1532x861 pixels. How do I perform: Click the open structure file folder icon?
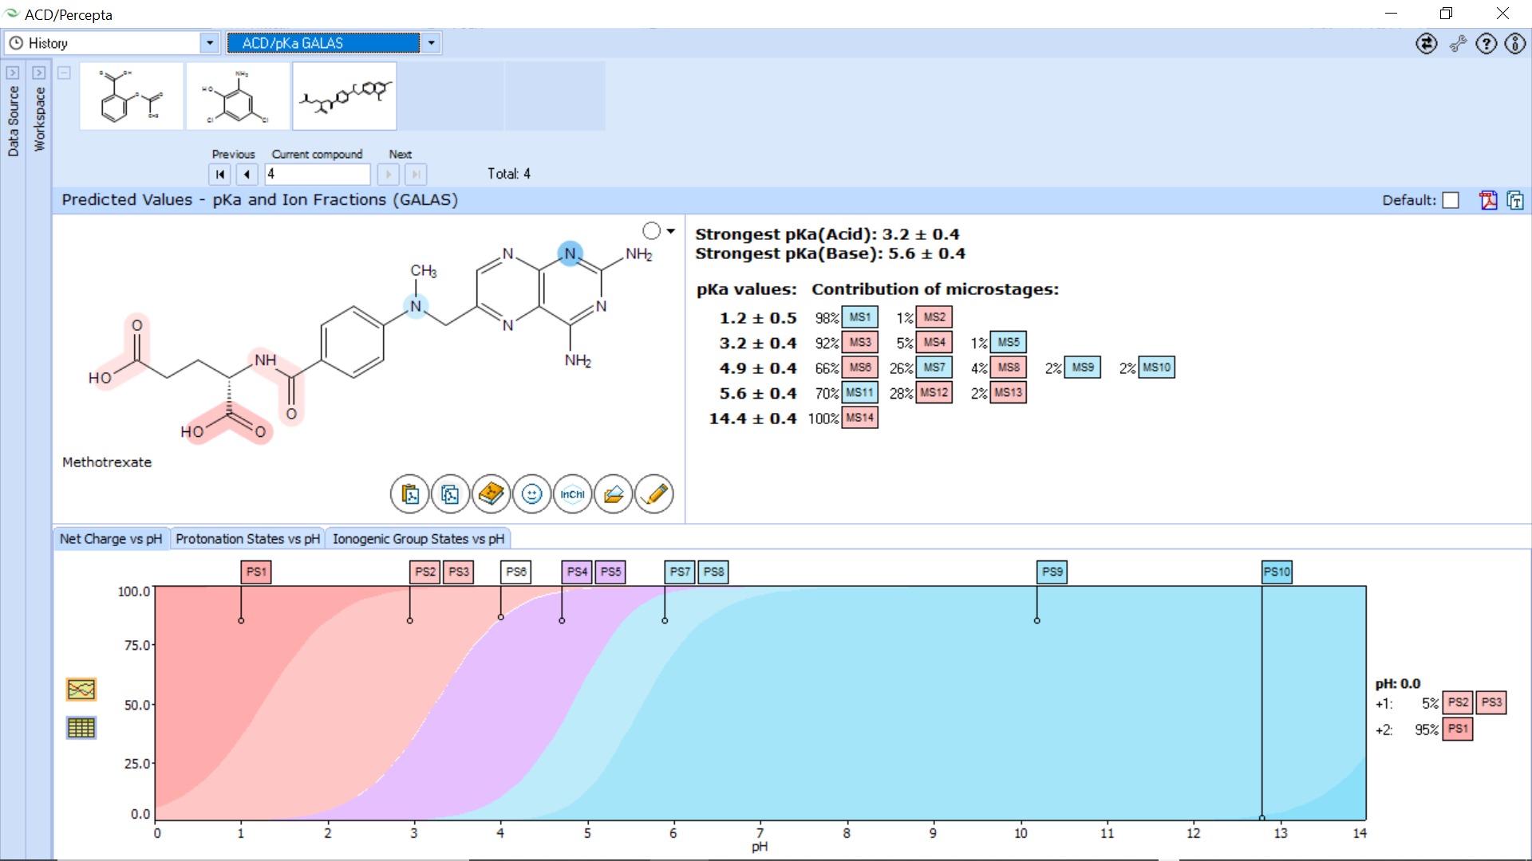click(613, 494)
